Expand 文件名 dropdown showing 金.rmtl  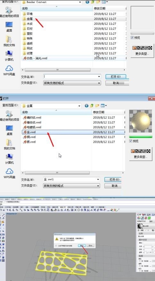[98, 179]
